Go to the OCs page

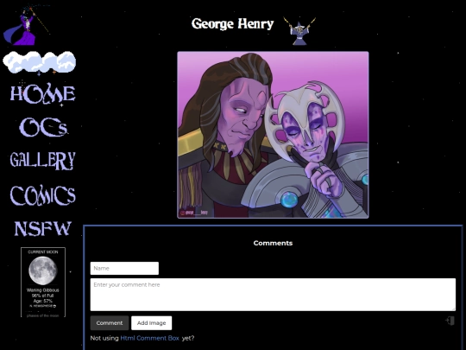click(44, 127)
